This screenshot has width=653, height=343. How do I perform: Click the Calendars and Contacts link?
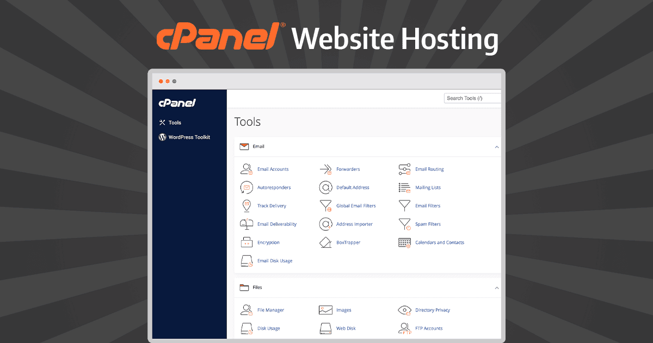pos(440,243)
